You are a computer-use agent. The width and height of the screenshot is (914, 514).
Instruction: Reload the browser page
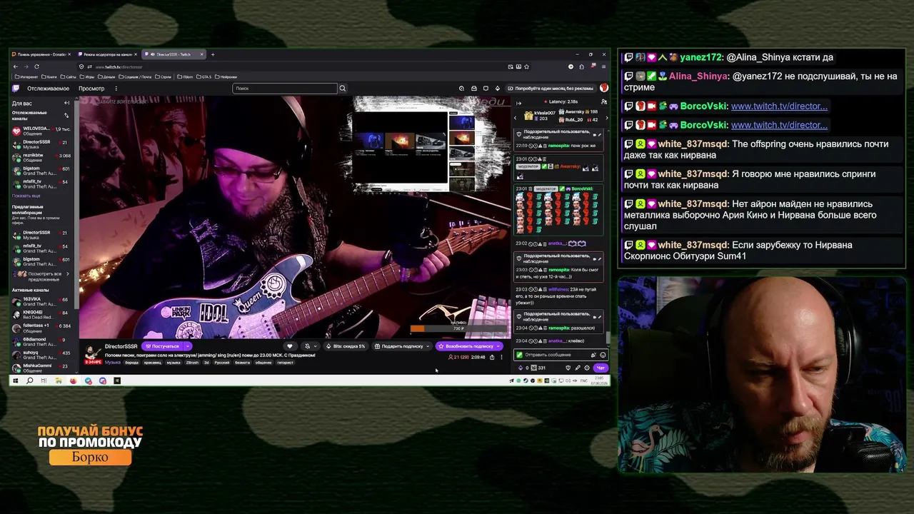pyautogui.click(x=36, y=66)
